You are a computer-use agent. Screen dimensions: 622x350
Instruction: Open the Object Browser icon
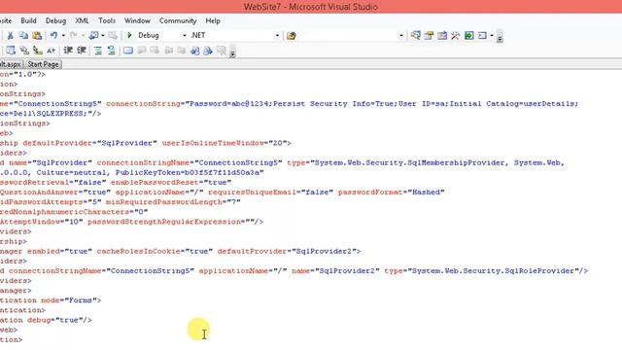pyautogui.click(x=442, y=36)
